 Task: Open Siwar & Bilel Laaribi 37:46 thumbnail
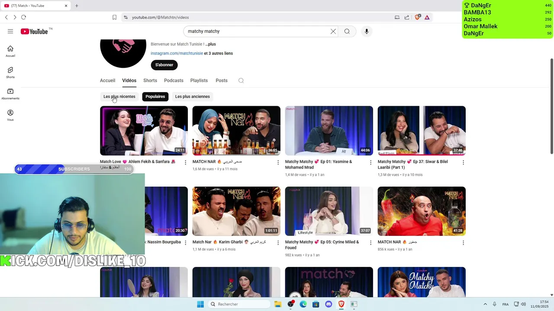tap(422, 130)
